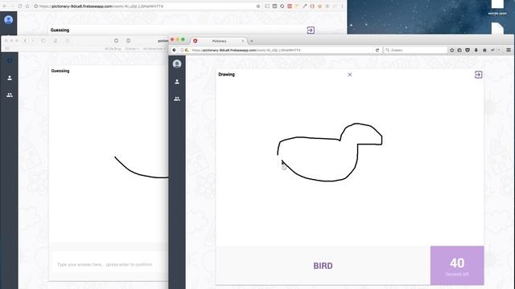515x289 pixels.
Task: Go home in the back Chrome window
Action: coord(27,6)
